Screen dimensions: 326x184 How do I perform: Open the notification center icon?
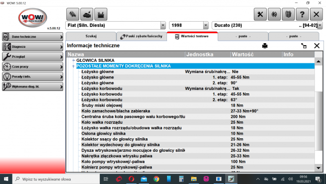click(x=318, y=179)
